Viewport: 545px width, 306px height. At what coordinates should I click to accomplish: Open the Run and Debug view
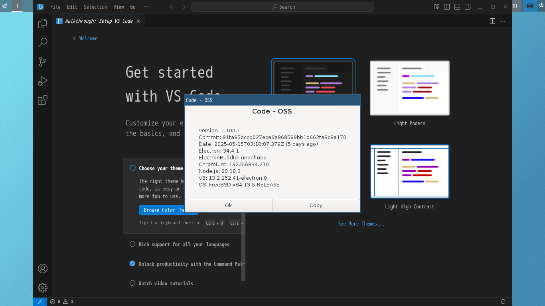(43, 81)
